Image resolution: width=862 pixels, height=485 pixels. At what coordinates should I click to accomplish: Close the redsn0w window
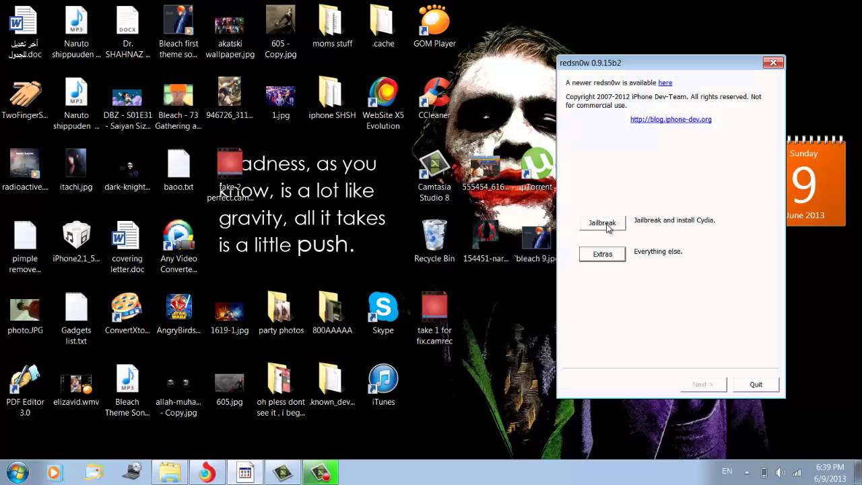pyautogui.click(x=773, y=63)
